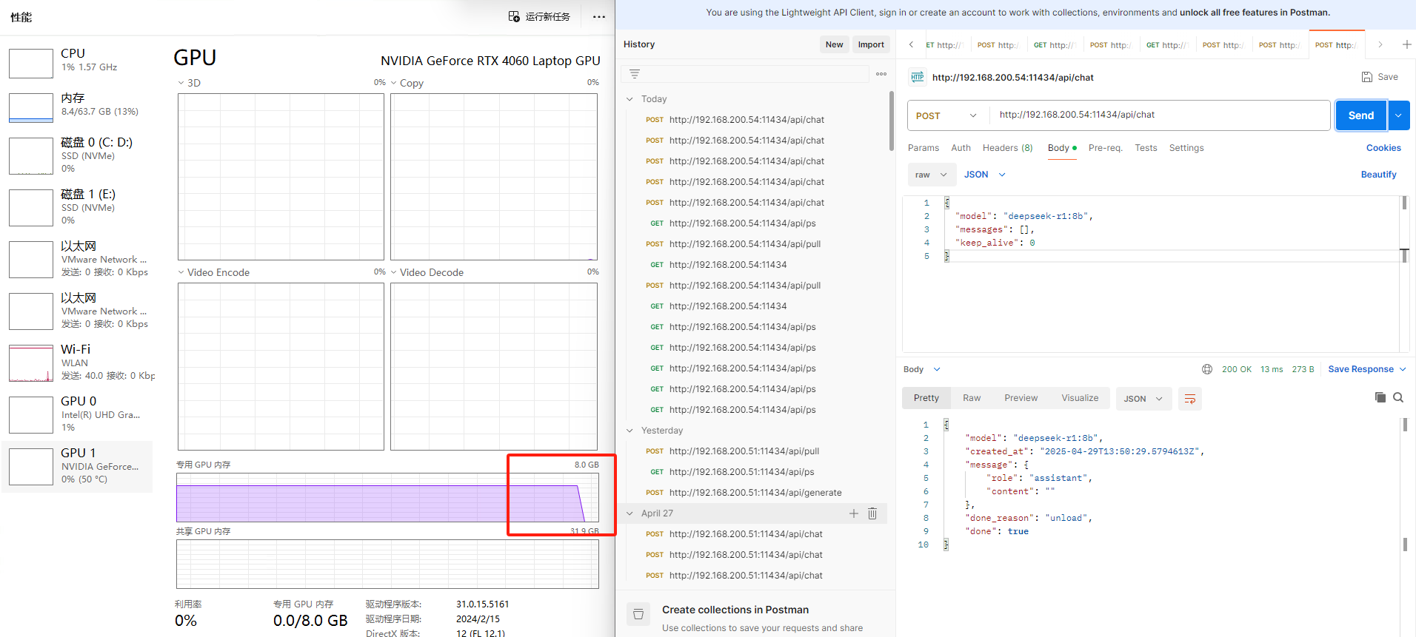This screenshot has height=637, width=1416.
Task: Select the CPU performance thumbnail
Action: click(31, 64)
